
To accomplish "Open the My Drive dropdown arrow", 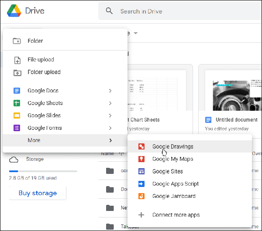I will pos(136,33).
